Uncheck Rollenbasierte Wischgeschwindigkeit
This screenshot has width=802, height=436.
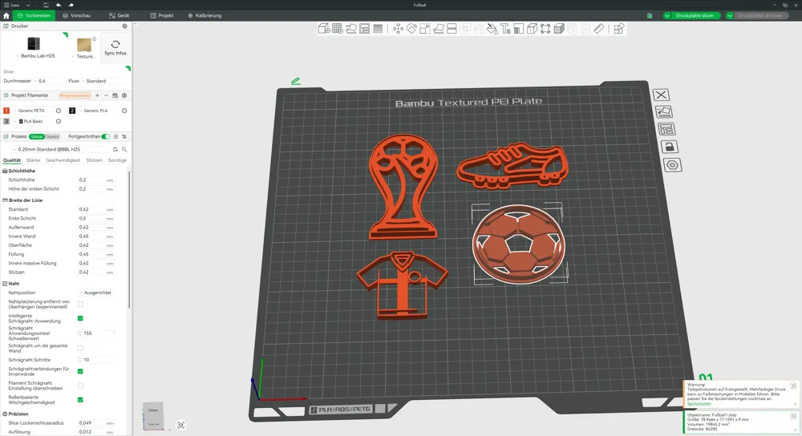point(80,400)
